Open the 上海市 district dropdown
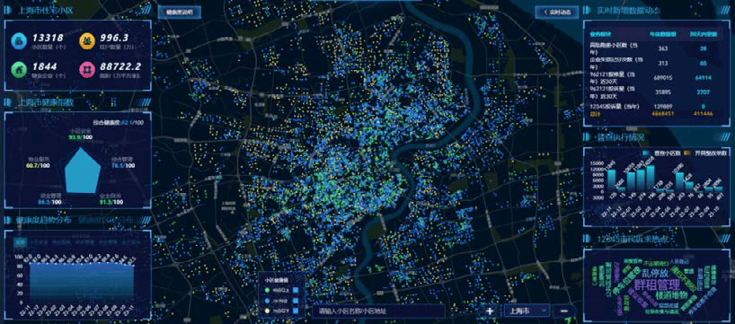Screen dimensions: 735x324 (527, 311)
